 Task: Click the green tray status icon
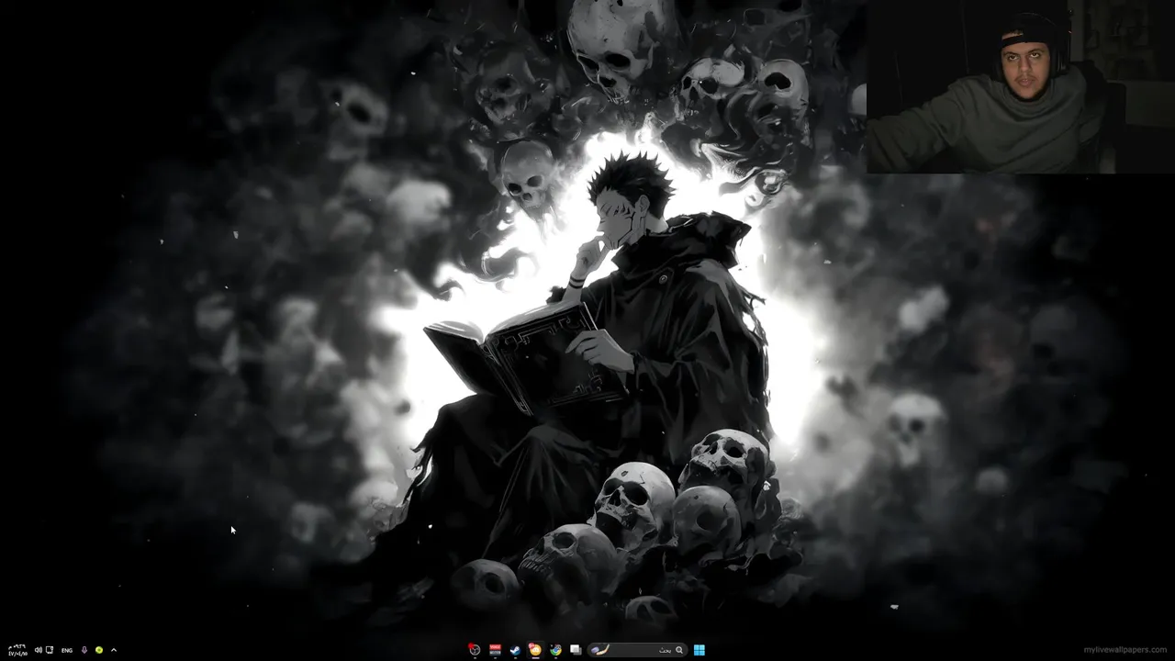tap(99, 650)
